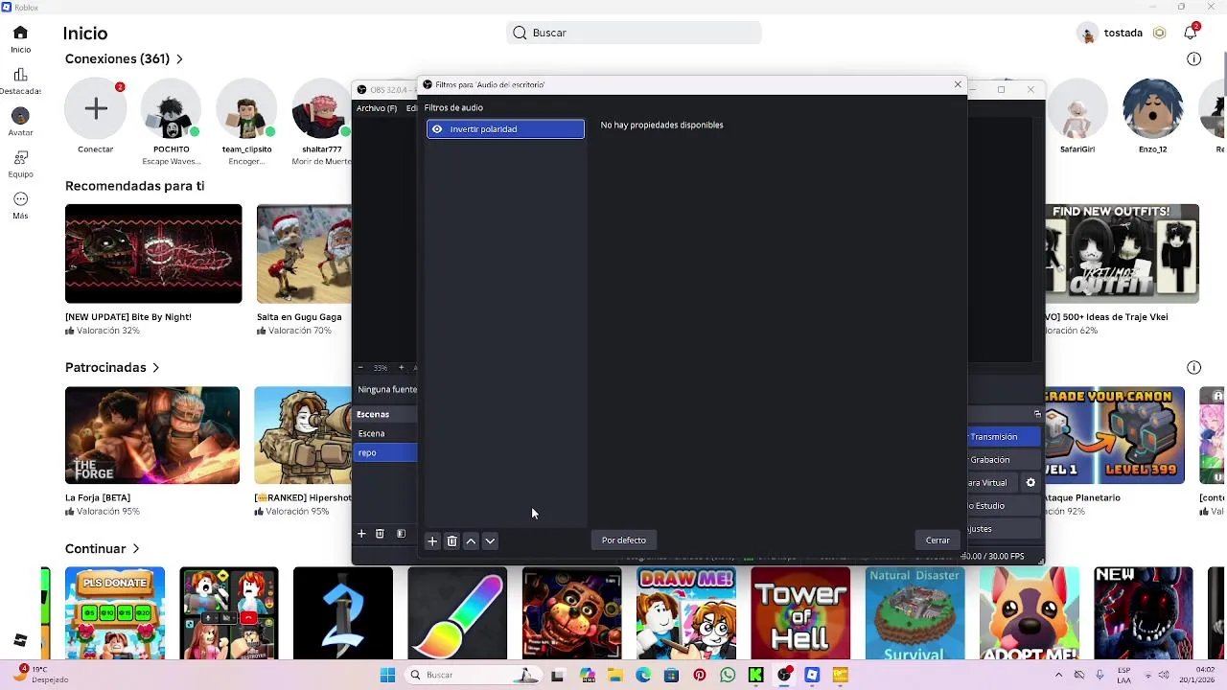Open Tower of Hell game tile
Viewport: 1227px width, 690px height.
800,613
